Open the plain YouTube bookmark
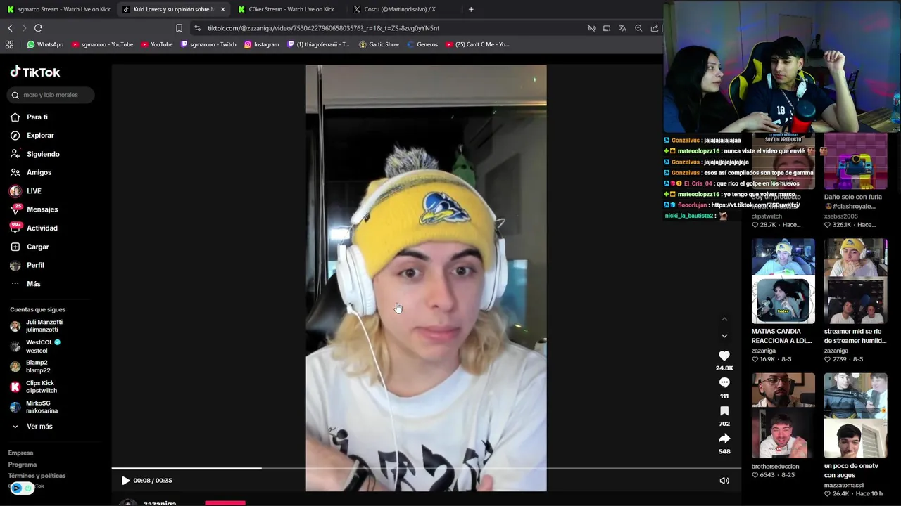 click(x=157, y=44)
